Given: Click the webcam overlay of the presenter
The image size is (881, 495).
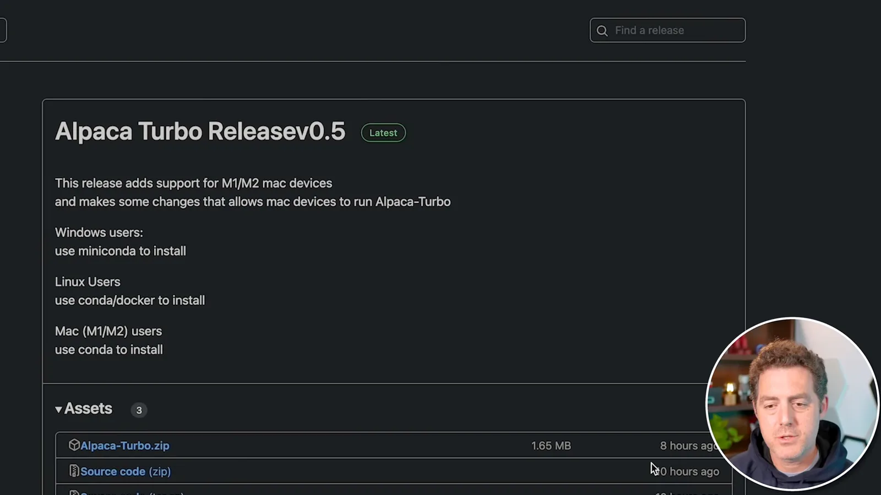Looking at the screenshot, I should [x=792, y=404].
